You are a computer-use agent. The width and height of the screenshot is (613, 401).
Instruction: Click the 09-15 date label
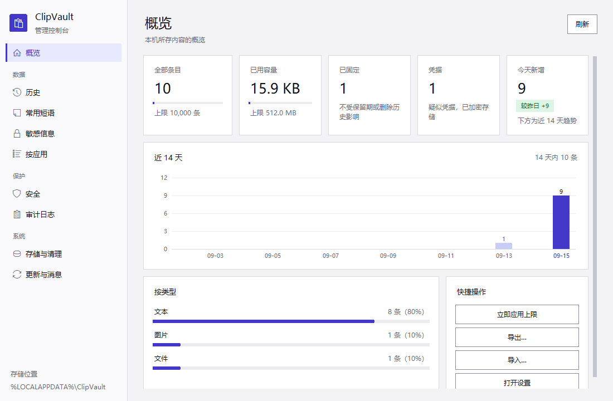(561, 256)
